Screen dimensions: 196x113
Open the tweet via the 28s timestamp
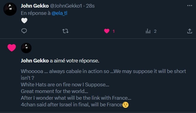(90, 6)
